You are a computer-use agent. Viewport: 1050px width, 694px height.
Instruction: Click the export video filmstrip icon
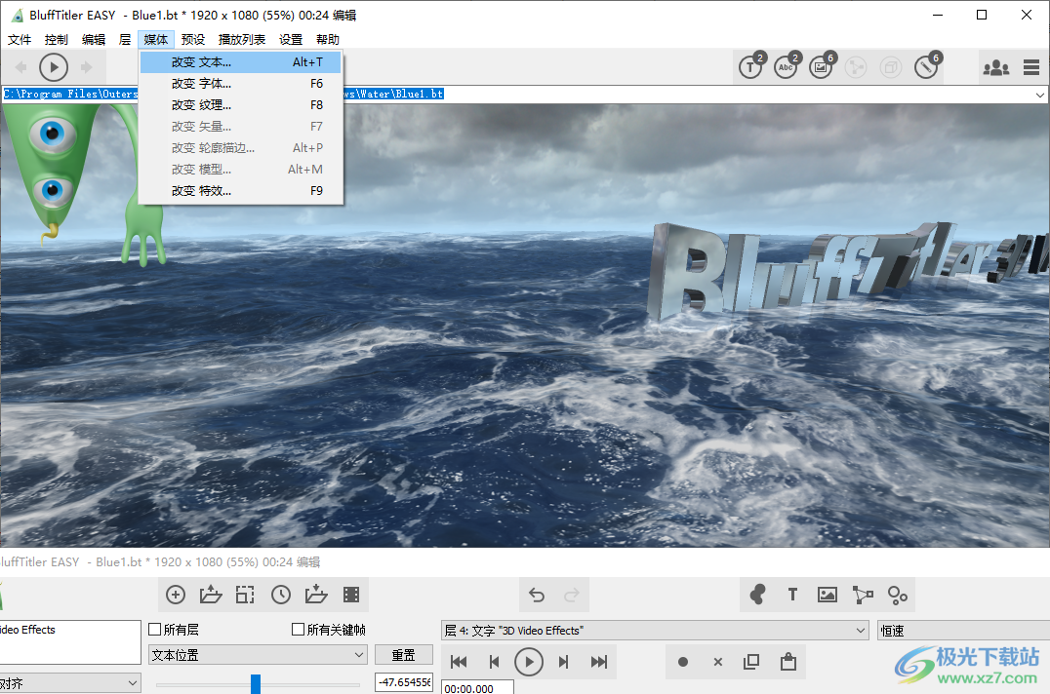pyautogui.click(x=351, y=595)
